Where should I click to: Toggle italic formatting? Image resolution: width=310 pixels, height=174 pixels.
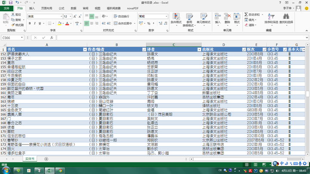(34, 24)
